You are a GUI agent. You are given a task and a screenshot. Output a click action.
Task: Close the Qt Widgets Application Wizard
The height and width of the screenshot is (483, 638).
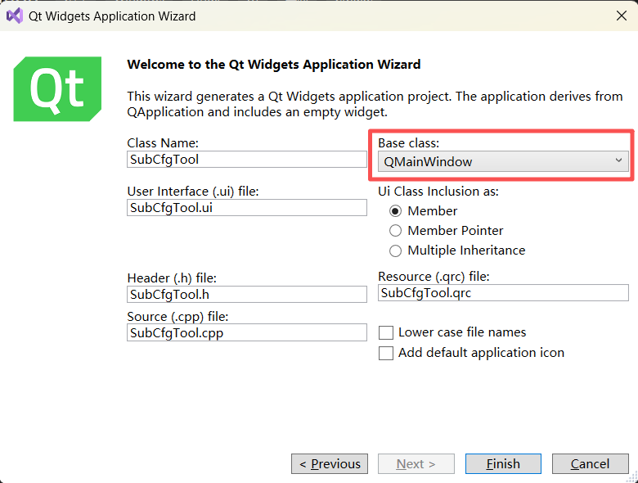tap(621, 16)
